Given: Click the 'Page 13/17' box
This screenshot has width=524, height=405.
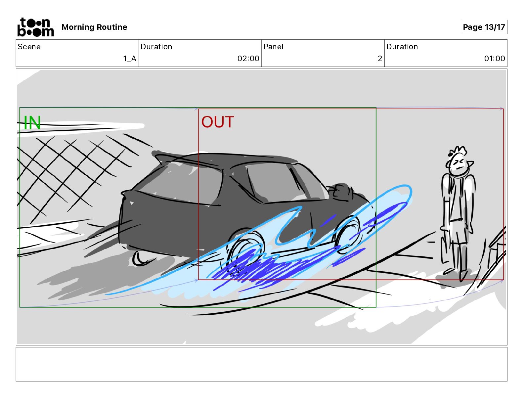Looking at the screenshot, I should [x=484, y=27].
